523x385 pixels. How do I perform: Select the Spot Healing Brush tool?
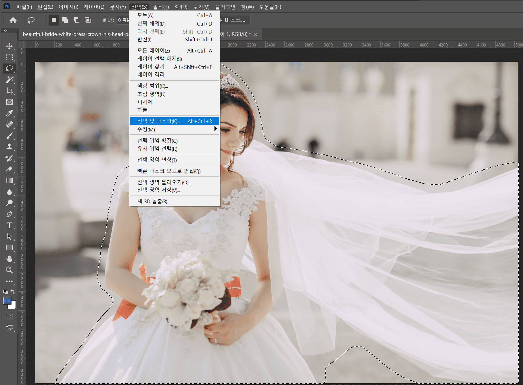click(x=9, y=125)
